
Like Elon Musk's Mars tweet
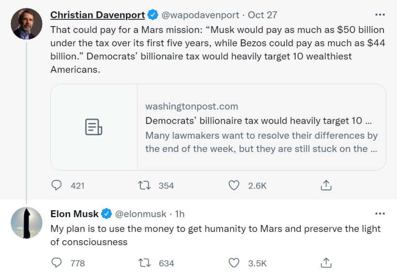[234, 263]
